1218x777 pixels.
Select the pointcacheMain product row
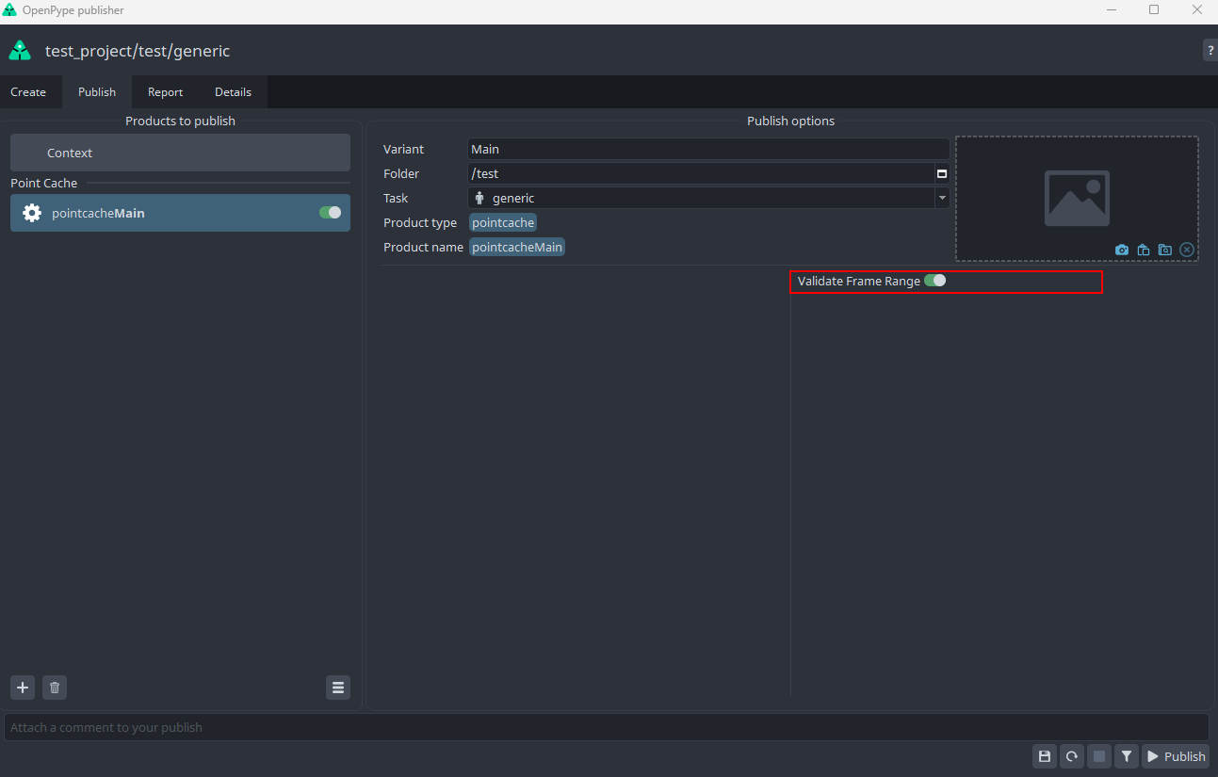coord(180,213)
